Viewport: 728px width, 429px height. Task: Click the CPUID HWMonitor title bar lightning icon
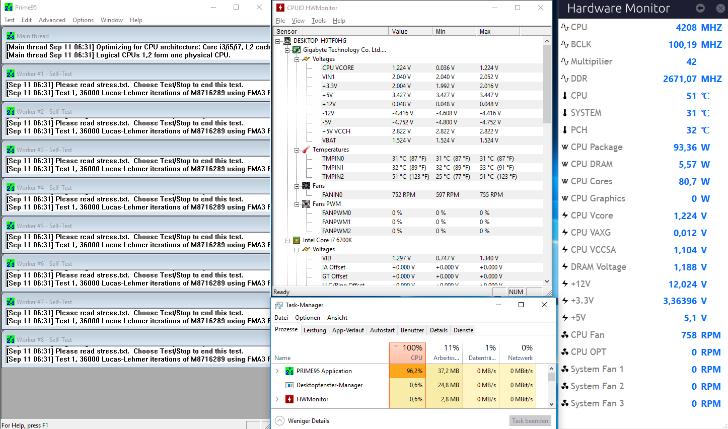280,8
